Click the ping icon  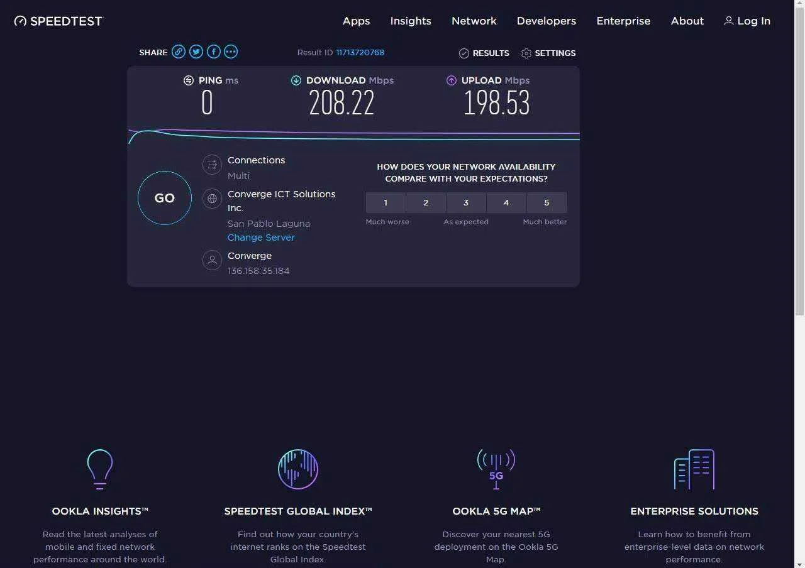pos(189,80)
